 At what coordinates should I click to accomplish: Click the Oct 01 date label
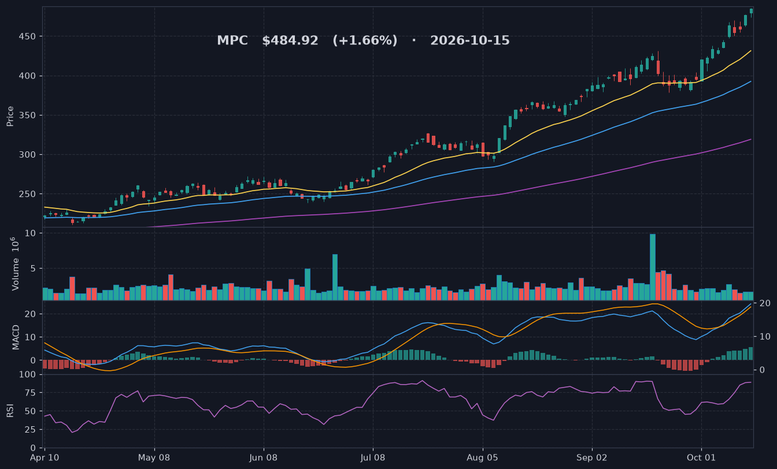pyautogui.click(x=701, y=458)
